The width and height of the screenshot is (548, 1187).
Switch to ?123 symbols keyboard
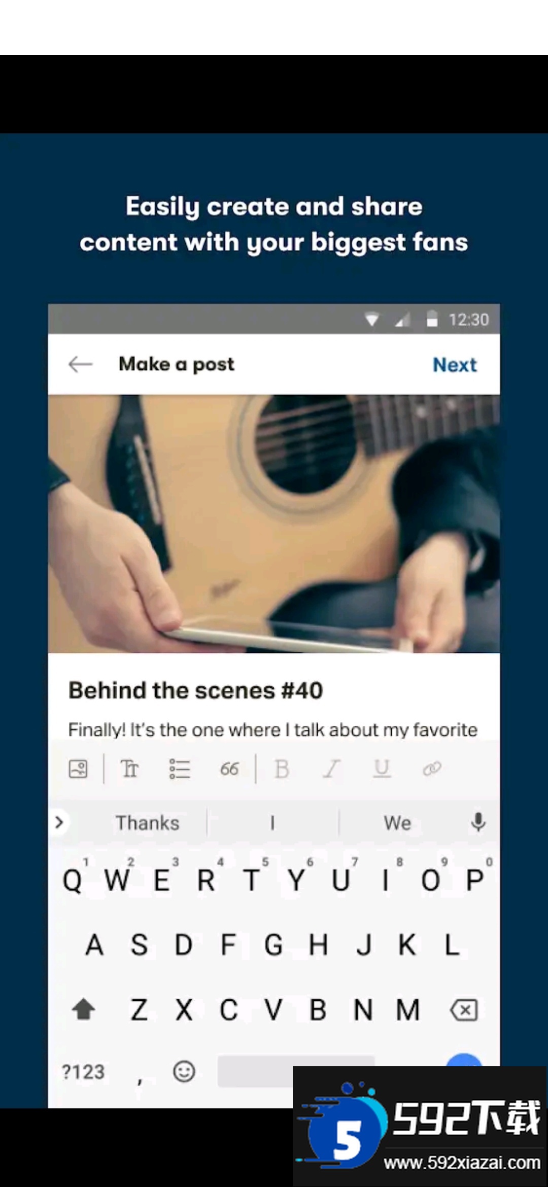coord(83,1072)
